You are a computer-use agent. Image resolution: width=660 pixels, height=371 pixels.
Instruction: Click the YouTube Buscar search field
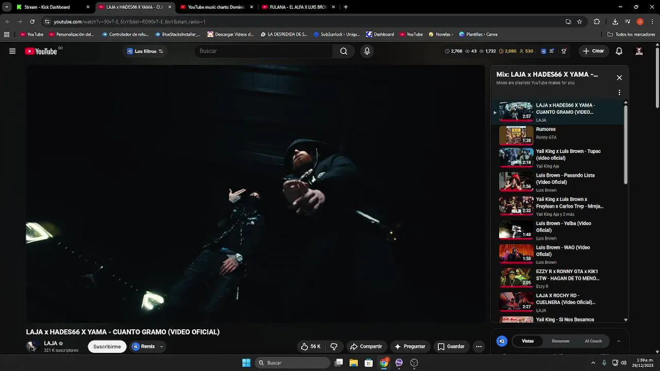(x=263, y=51)
